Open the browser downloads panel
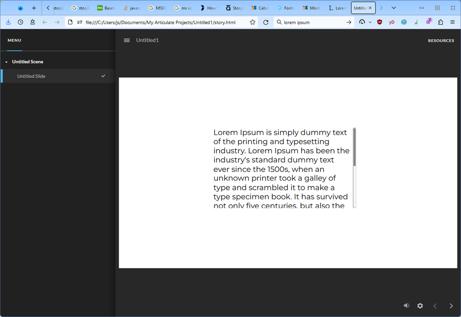461x317 pixels. (8, 22)
